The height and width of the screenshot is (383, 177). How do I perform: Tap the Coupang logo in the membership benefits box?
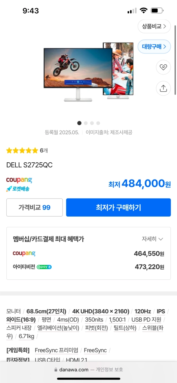pyautogui.click(x=24, y=253)
